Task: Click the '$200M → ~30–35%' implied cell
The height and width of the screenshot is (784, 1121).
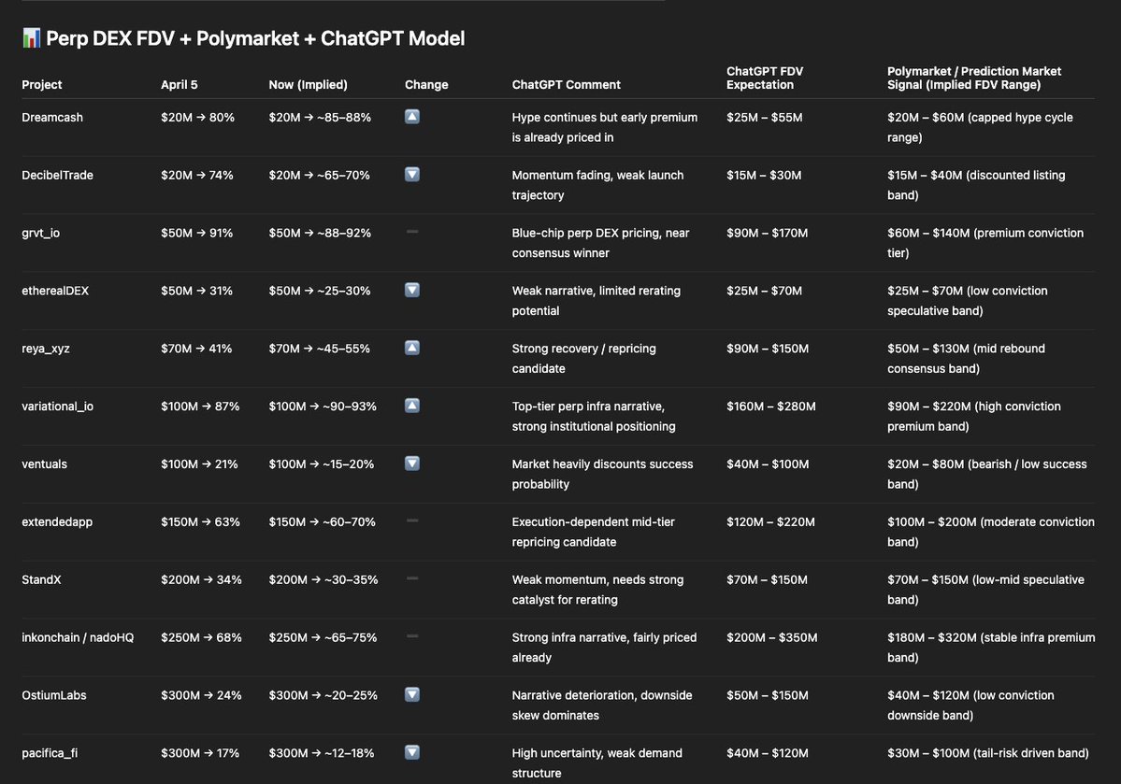Action: (x=323, y=579)
